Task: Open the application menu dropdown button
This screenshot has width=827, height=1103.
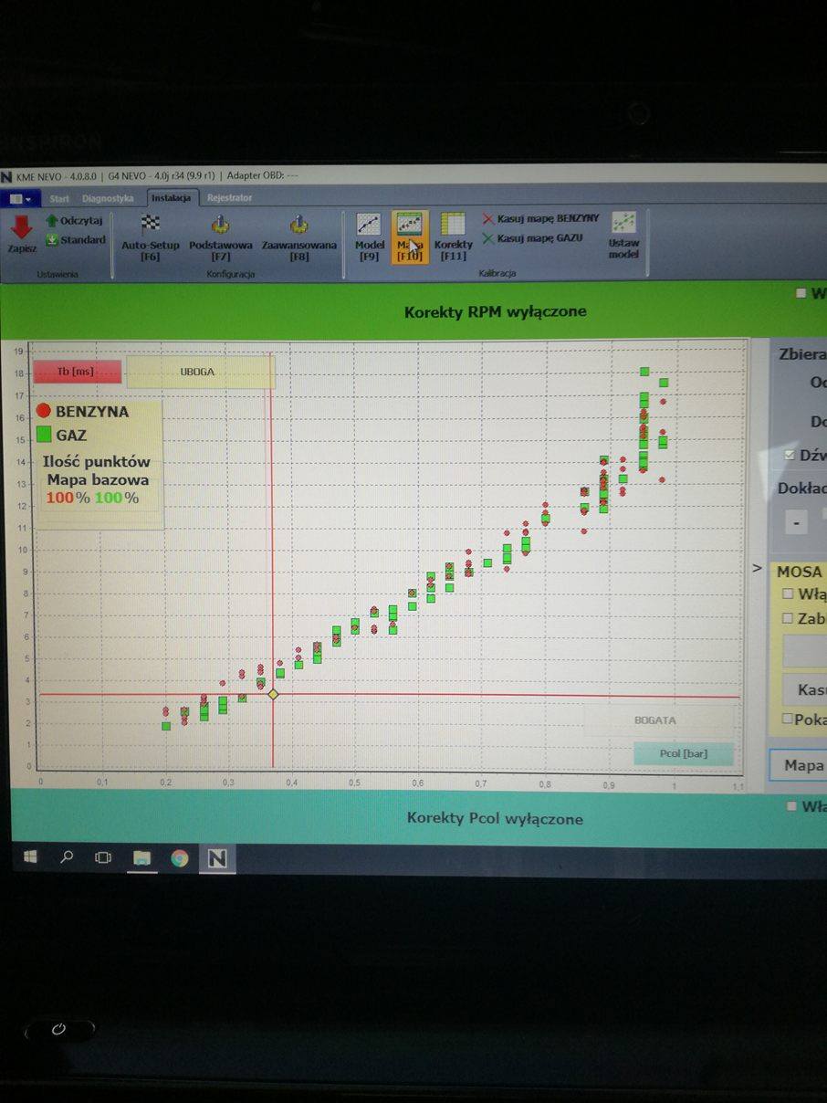Action: click(x=20, y=198)
